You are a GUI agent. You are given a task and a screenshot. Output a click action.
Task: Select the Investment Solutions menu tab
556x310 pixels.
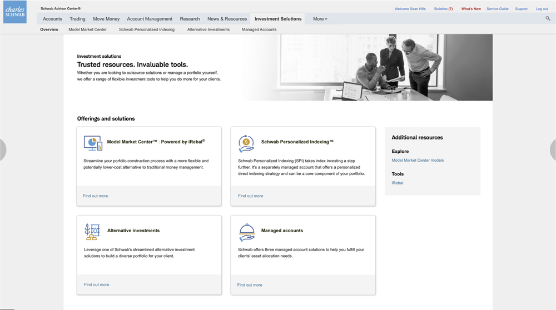click(x=278, y=19)
